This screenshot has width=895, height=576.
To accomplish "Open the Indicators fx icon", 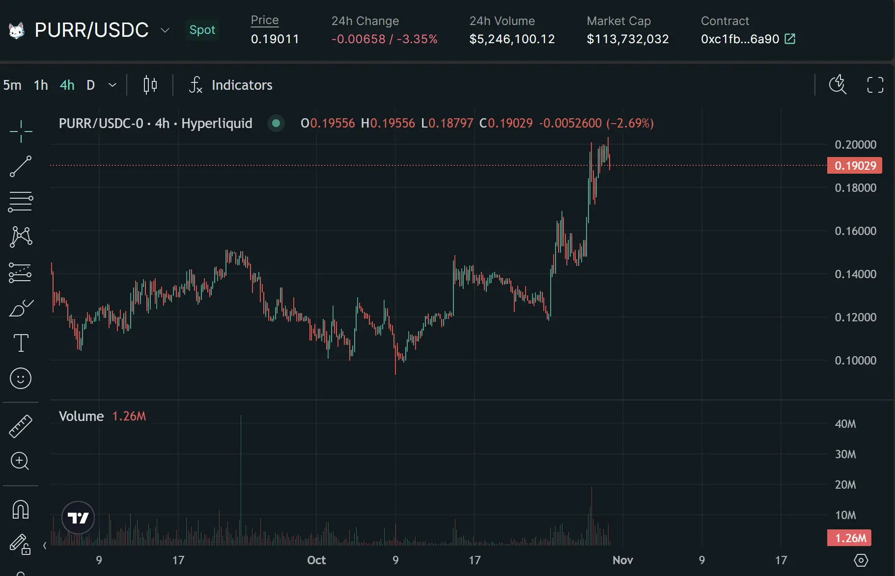I will [196, 85].
